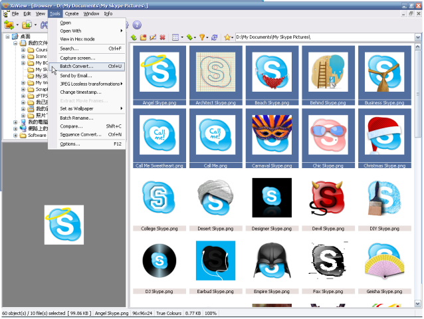
Task: Choose Sequence Convert menu entry
Action: tap(87, 135)
